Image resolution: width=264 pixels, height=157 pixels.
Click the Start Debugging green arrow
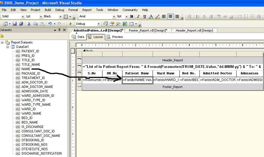point(71,24)
